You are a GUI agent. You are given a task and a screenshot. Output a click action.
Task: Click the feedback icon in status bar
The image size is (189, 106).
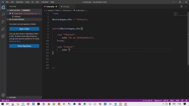(182, 100)
